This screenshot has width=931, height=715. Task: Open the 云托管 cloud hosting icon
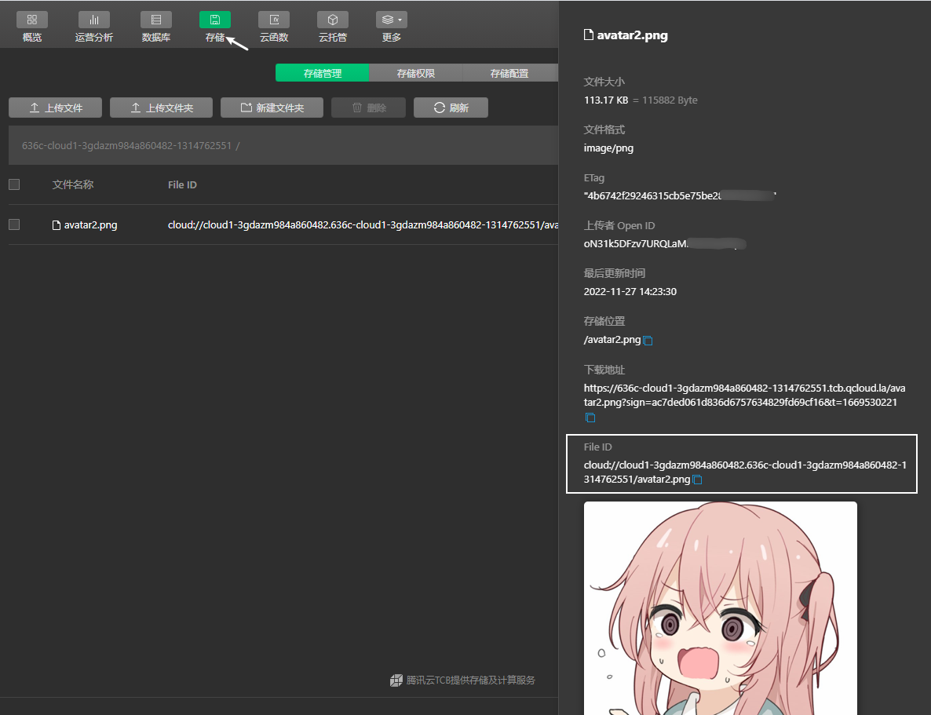pyautogui.click(x=333, y=20)
